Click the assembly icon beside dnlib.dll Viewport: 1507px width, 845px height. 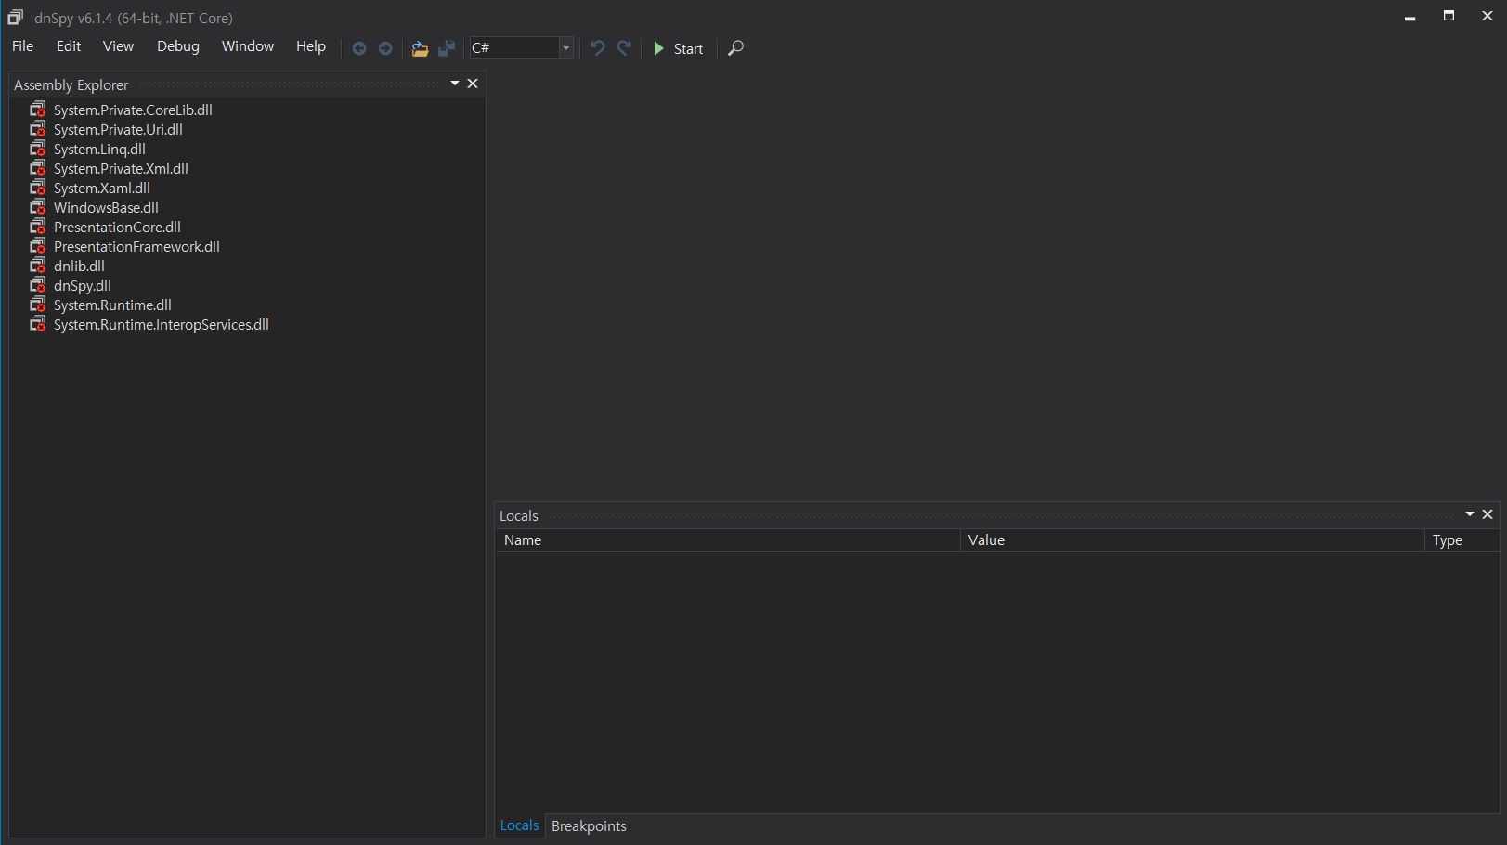(38, 266)
